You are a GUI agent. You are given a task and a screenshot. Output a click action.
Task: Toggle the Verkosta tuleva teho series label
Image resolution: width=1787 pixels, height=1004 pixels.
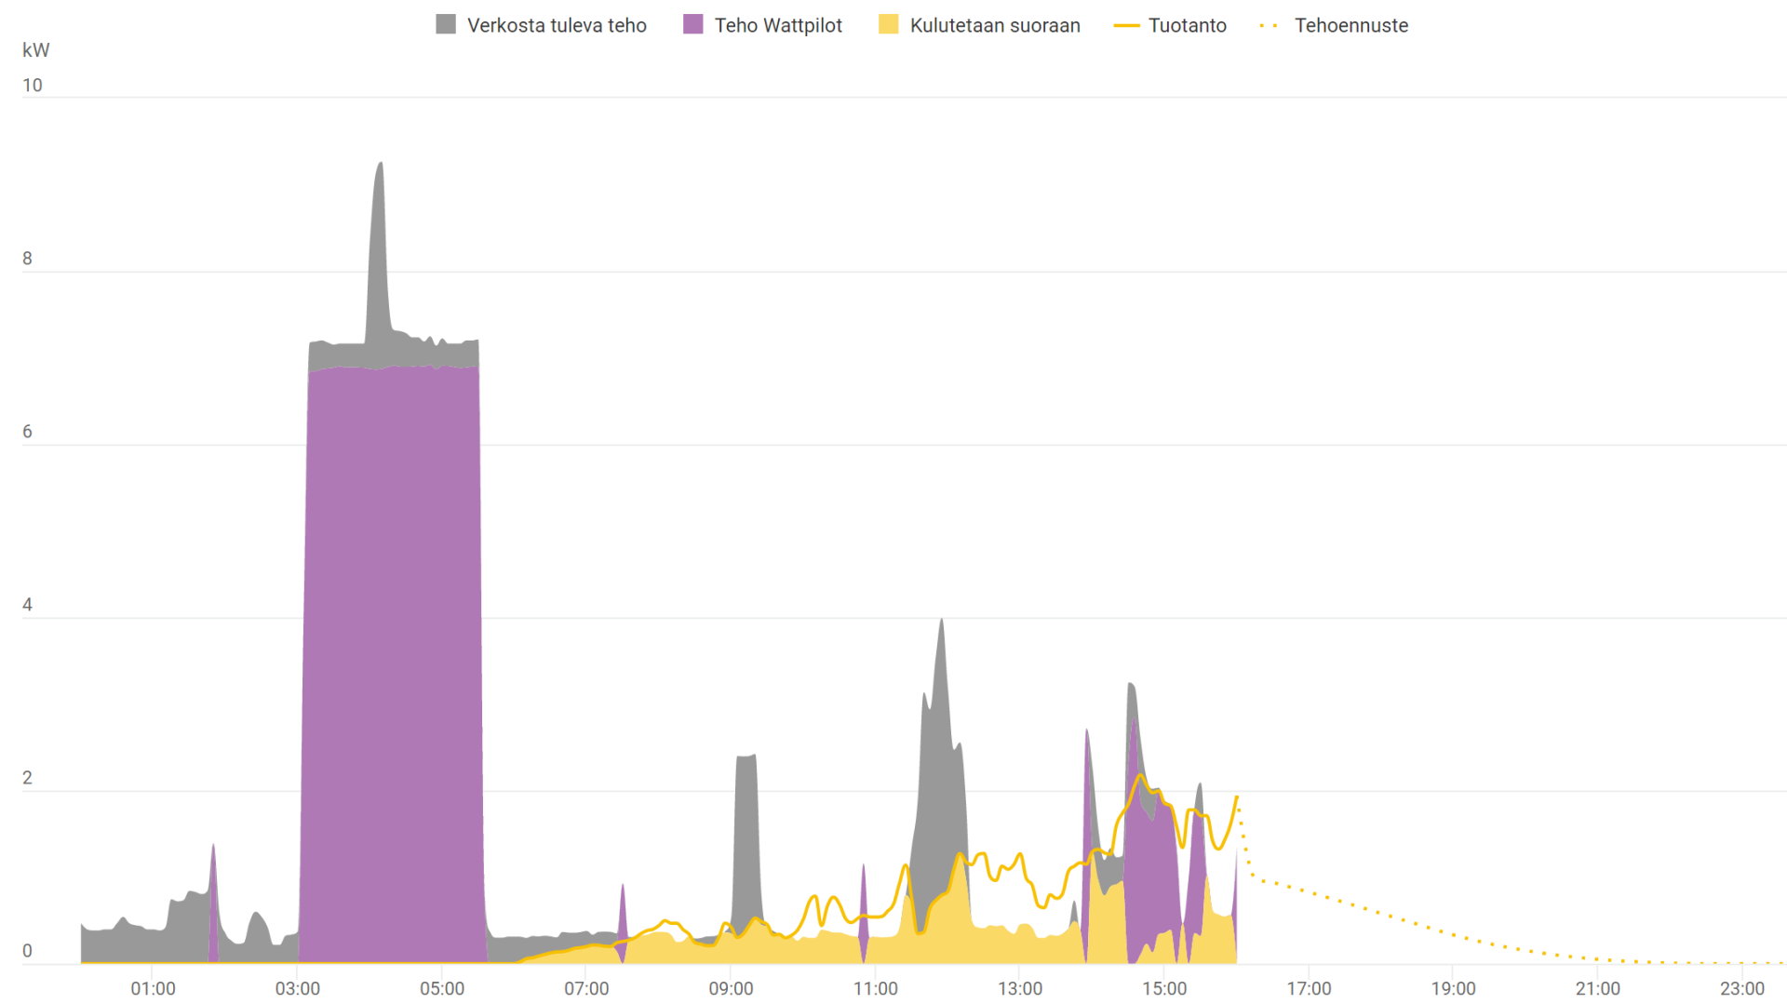pyautogui.click(x=557, y=26)
